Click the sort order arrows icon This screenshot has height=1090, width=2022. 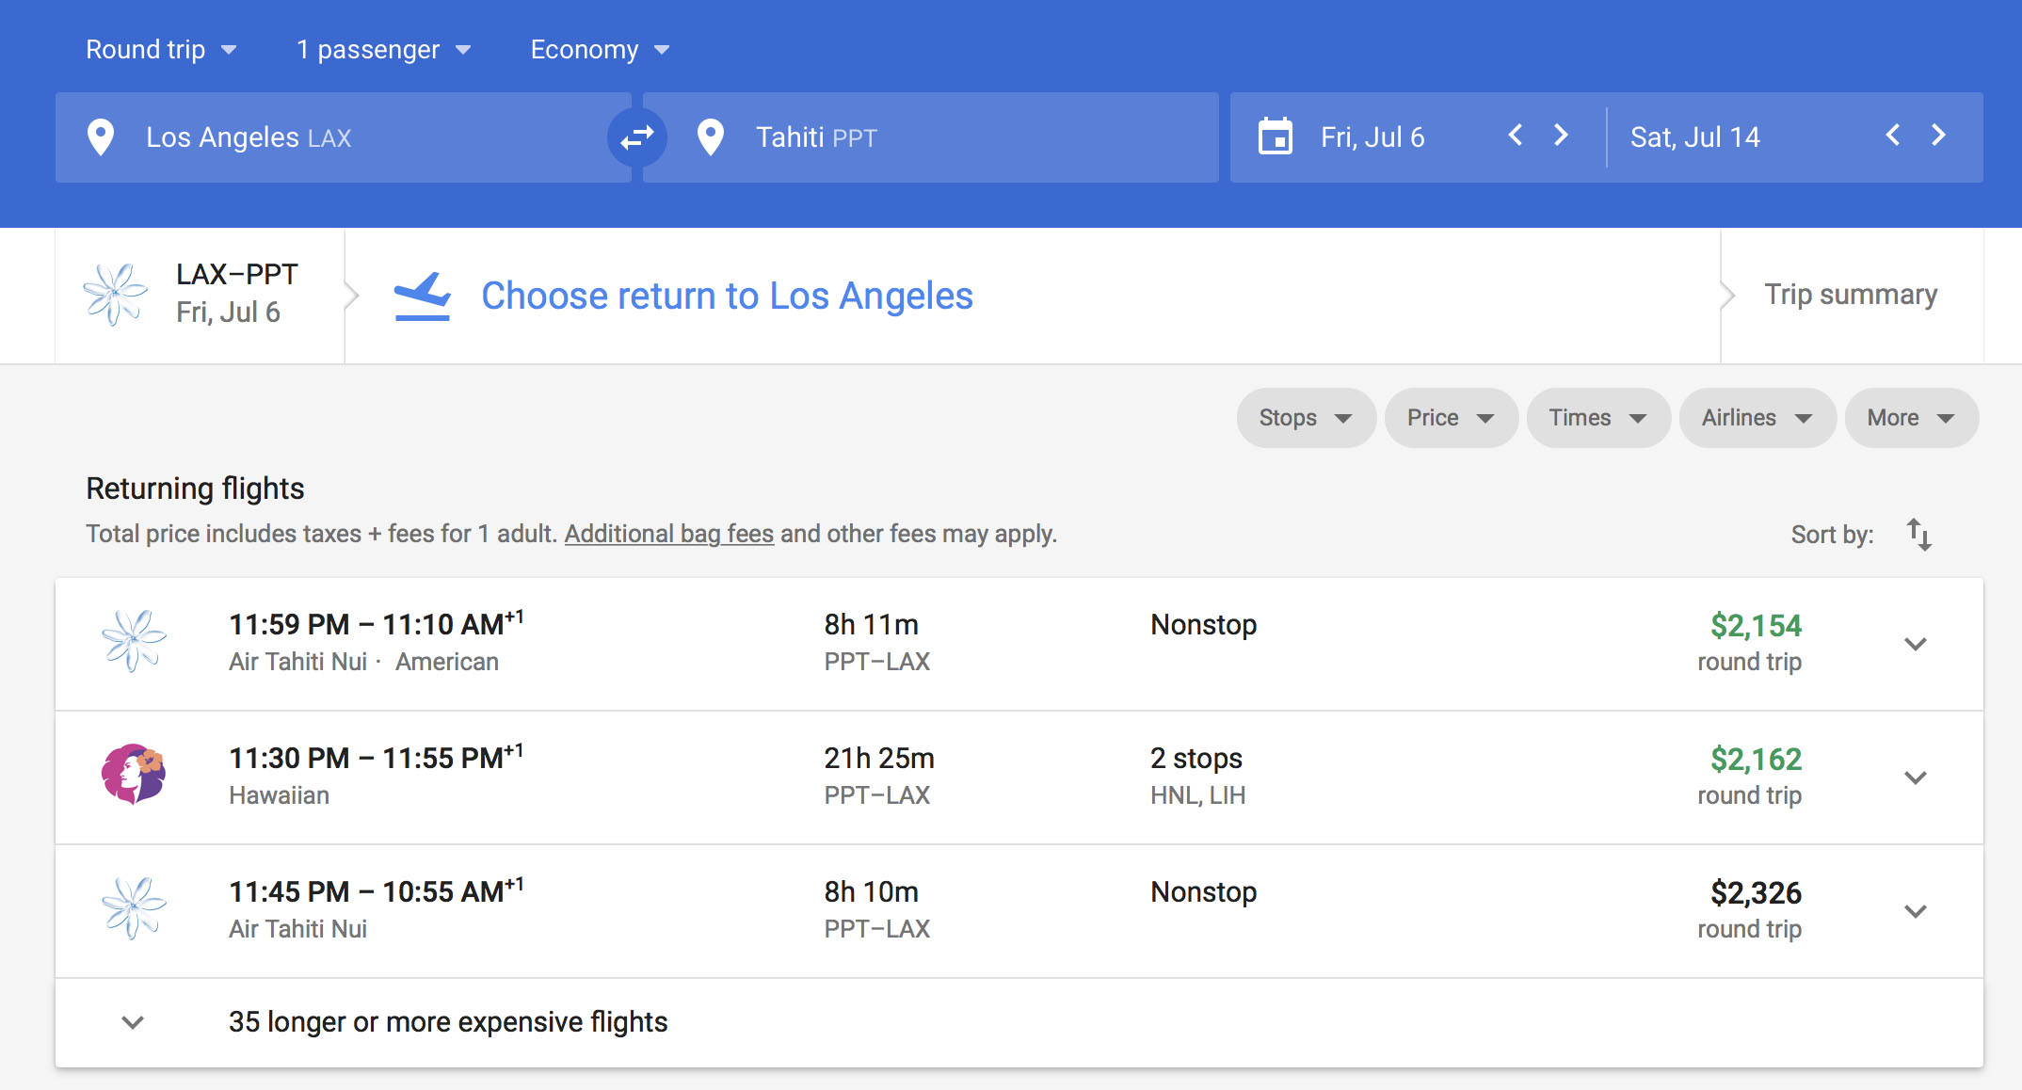pyautogui.click(x=1919, y=534)
